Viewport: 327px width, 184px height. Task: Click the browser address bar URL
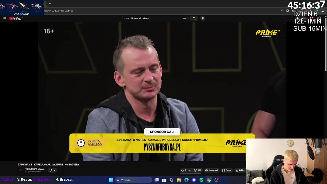pyautogui.click(x=58, y=11)
